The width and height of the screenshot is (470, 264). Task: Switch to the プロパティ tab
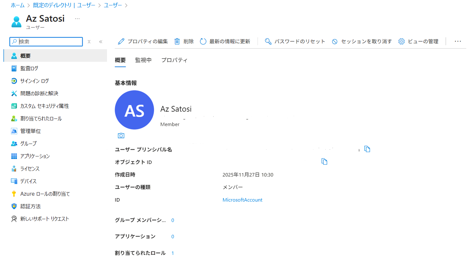click(174, 60)
